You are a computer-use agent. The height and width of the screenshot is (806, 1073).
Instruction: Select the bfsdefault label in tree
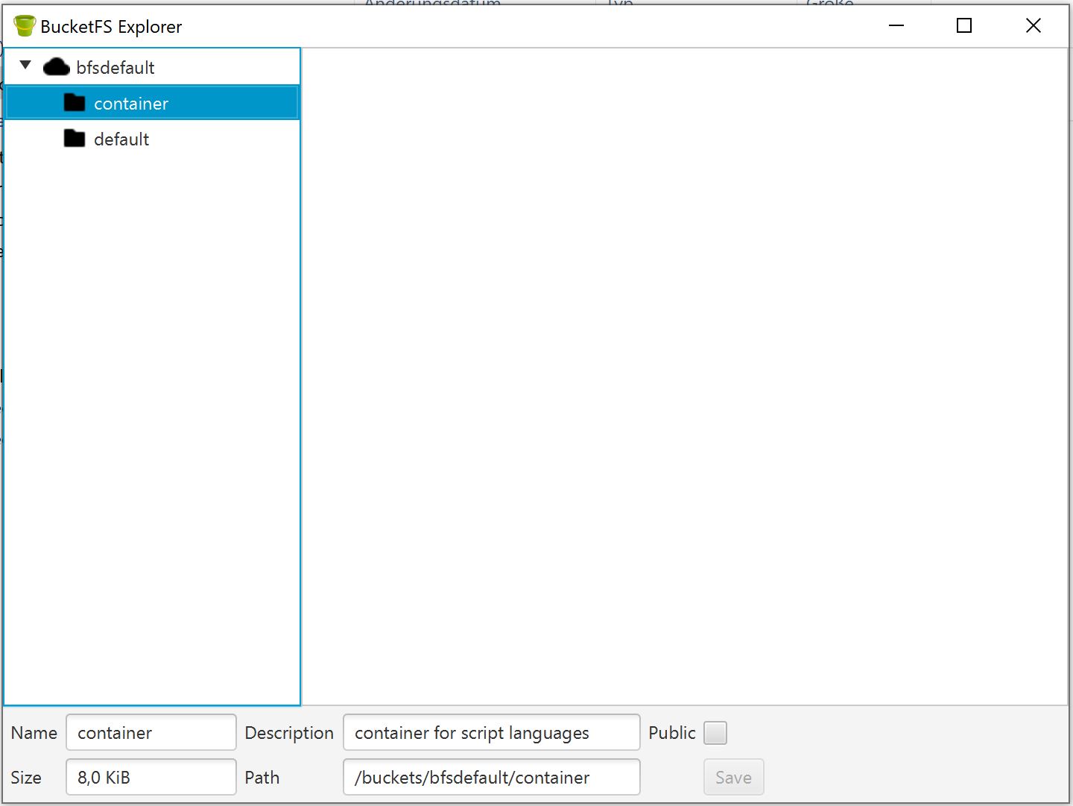click(115, 68)
